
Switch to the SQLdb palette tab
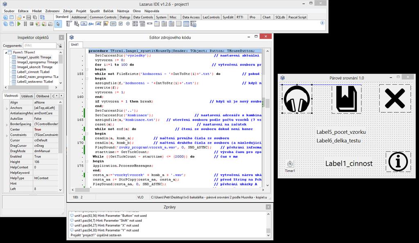coord(280,17)
